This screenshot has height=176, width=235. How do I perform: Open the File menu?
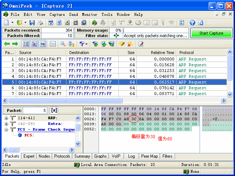coord(15,14)
